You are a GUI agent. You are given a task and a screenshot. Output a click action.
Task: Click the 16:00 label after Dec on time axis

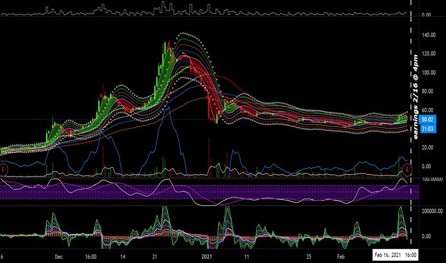[x=90, y=257]
